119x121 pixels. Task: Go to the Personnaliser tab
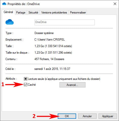click(x=78, y=13)
